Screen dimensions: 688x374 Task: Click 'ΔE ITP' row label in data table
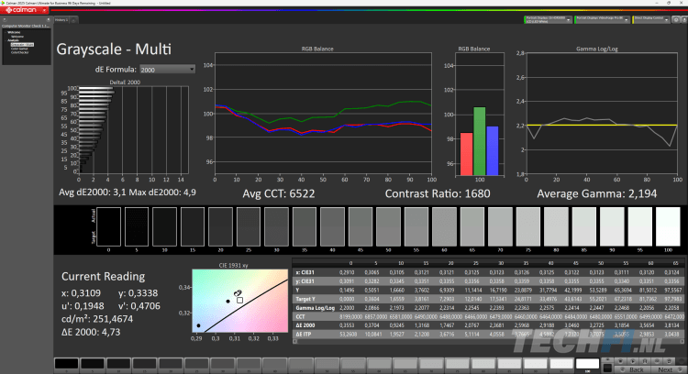tap(304, 334)
